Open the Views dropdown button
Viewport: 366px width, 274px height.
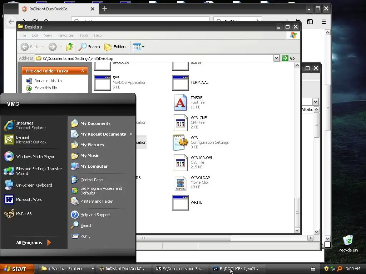tap(138, 47)
